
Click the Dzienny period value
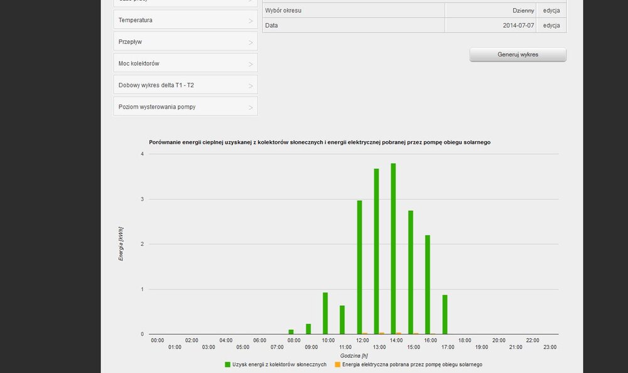(523, 10)
